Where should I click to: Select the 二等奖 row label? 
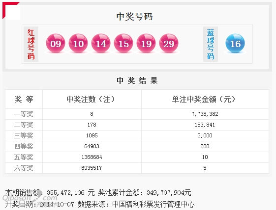24,125
